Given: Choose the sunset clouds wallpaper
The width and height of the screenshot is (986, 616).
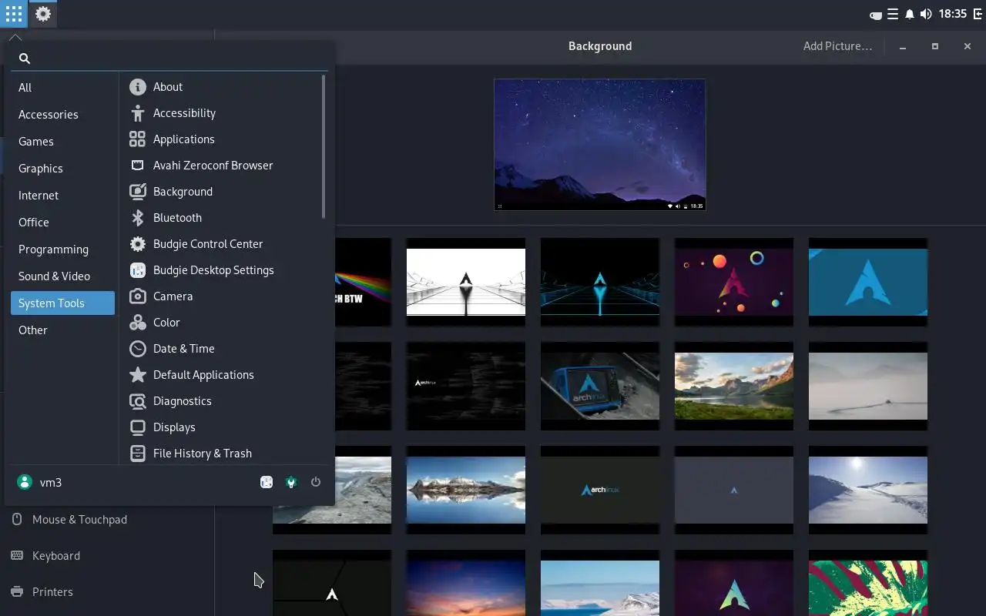Looking at the screenshot, I should click(466, 583).
